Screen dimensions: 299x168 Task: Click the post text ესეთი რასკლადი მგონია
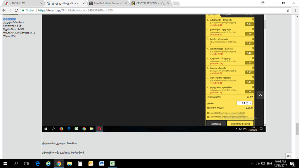59,143
